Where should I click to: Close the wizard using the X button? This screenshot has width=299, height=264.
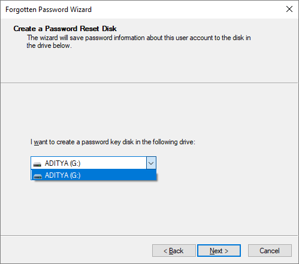(x=289, y=9)
